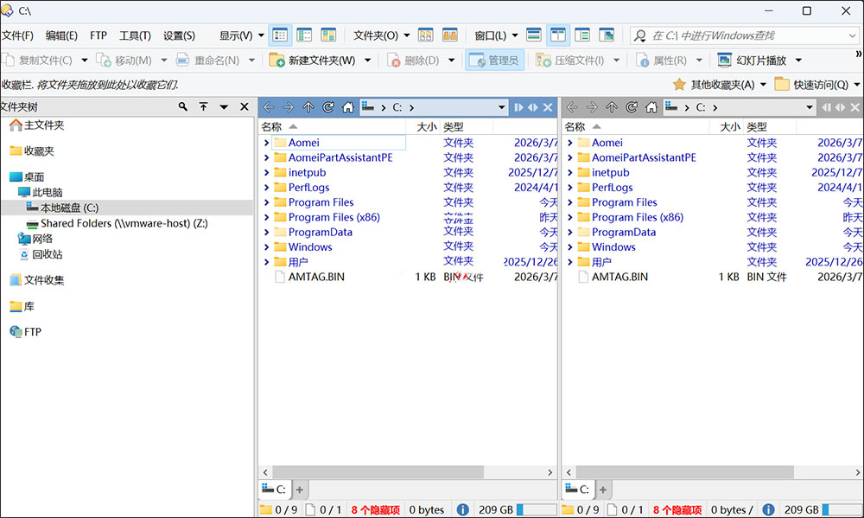Image resolution: width=864 pixels, height=518 pixels.
Task: Click 属性(R) button
Action: point(662,61)
